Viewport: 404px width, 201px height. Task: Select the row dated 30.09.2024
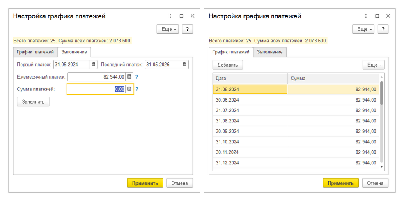coord(250,132)
